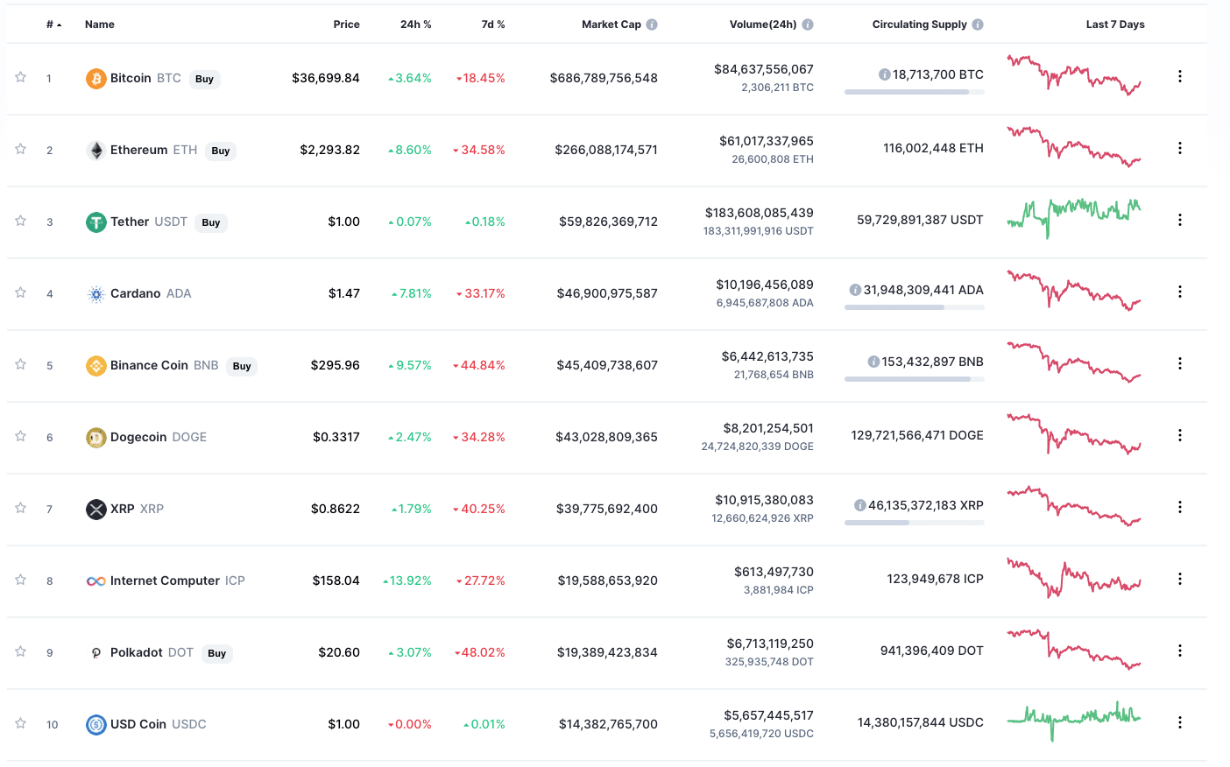Click the Circulating Supply header info icon
The width and height of the screenshot is (1230, 767).
coord(978,25)
